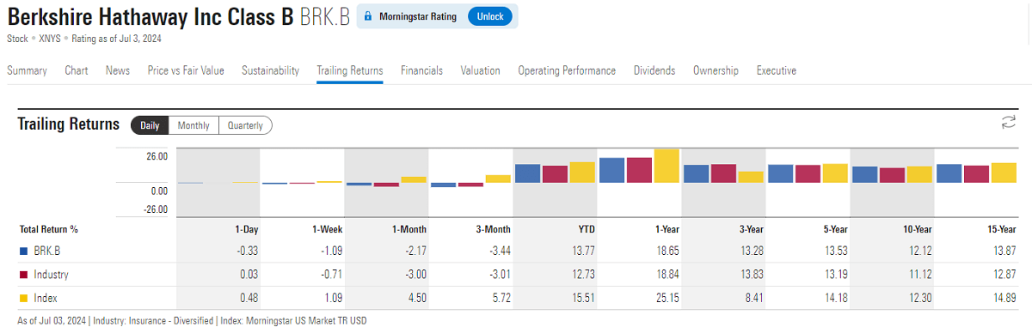The width and height of the screenshot is (1032, 327).
Task: Select the Trailing Returns tab
Action: [x=350, y=70]
